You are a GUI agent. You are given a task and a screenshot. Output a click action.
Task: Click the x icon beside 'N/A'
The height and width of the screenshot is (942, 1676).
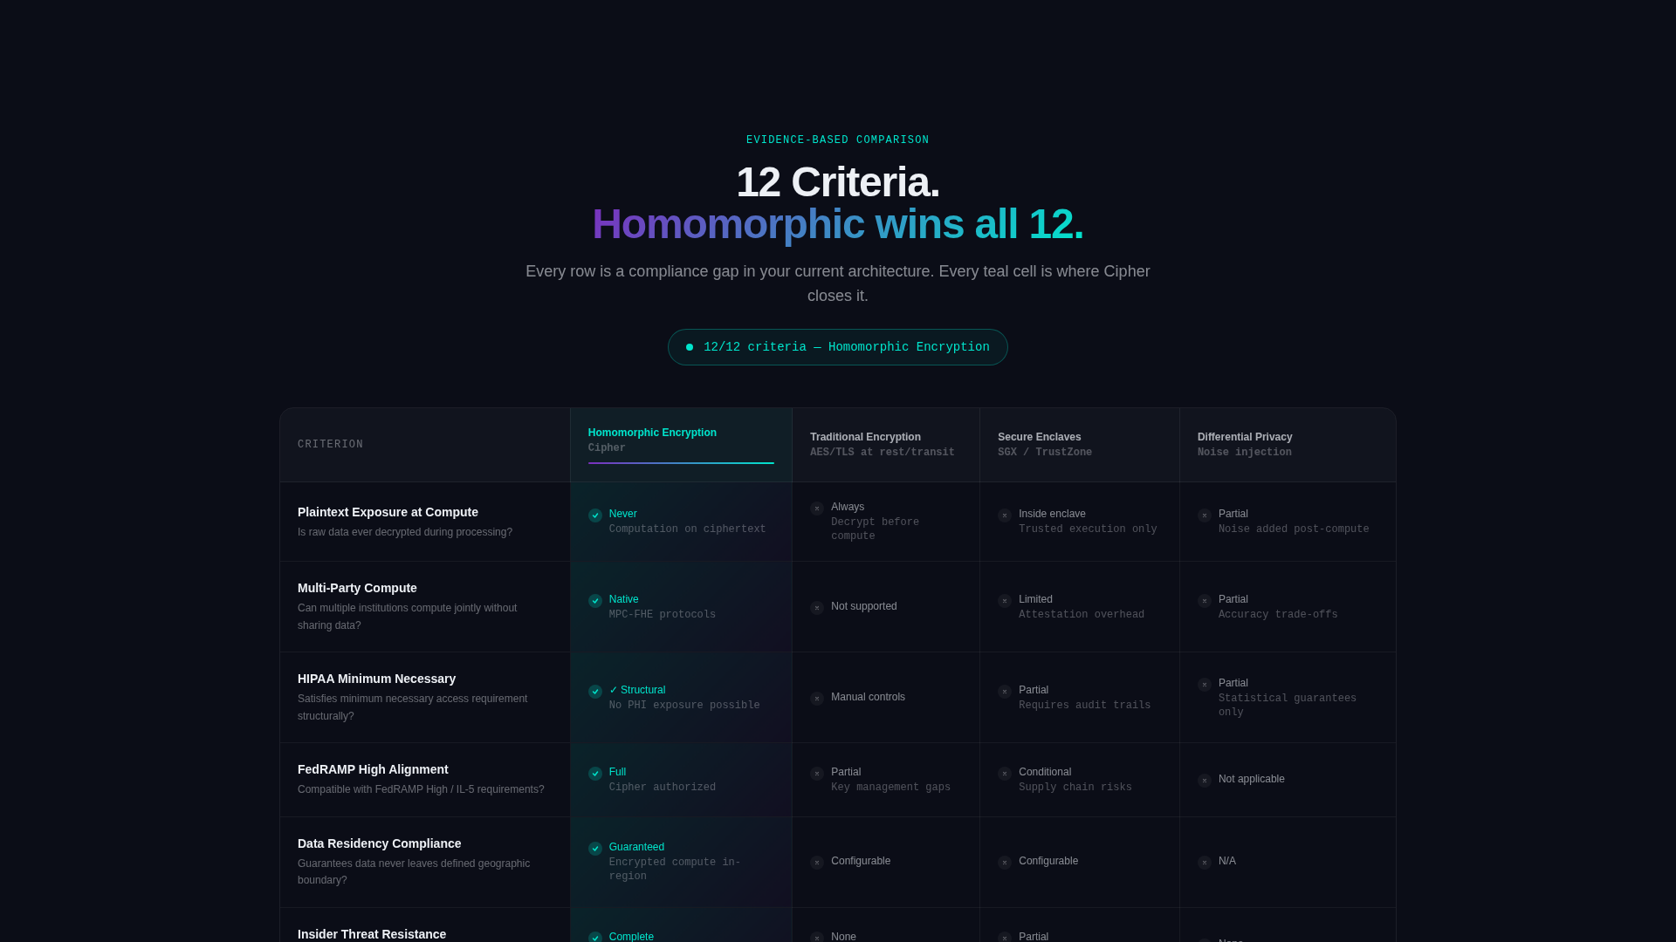[1205, 863]
